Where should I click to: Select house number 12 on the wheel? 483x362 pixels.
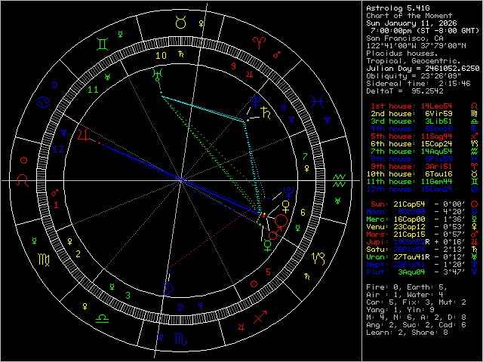tap(59, 149)
